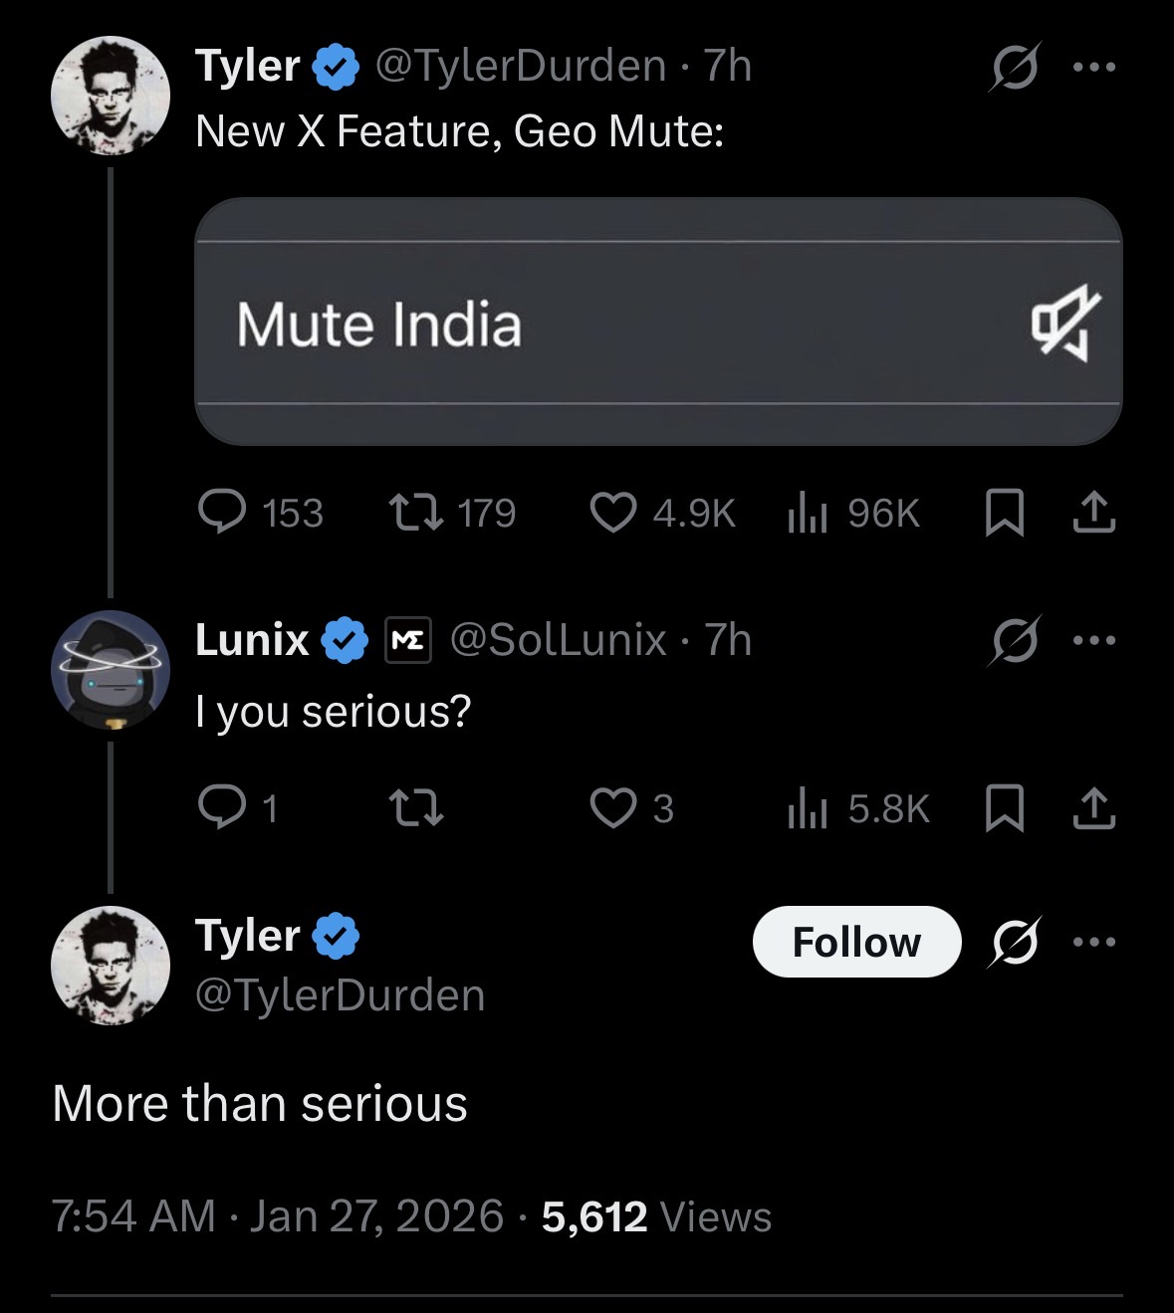The image size is (1174, 1313).
Task: Open more options beside Follow button
Action: point(1094,942)
